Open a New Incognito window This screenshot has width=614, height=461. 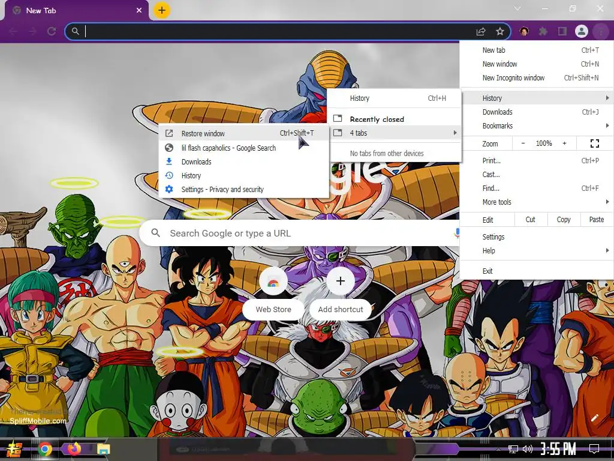pyautogui.click(x=537, y=77)
